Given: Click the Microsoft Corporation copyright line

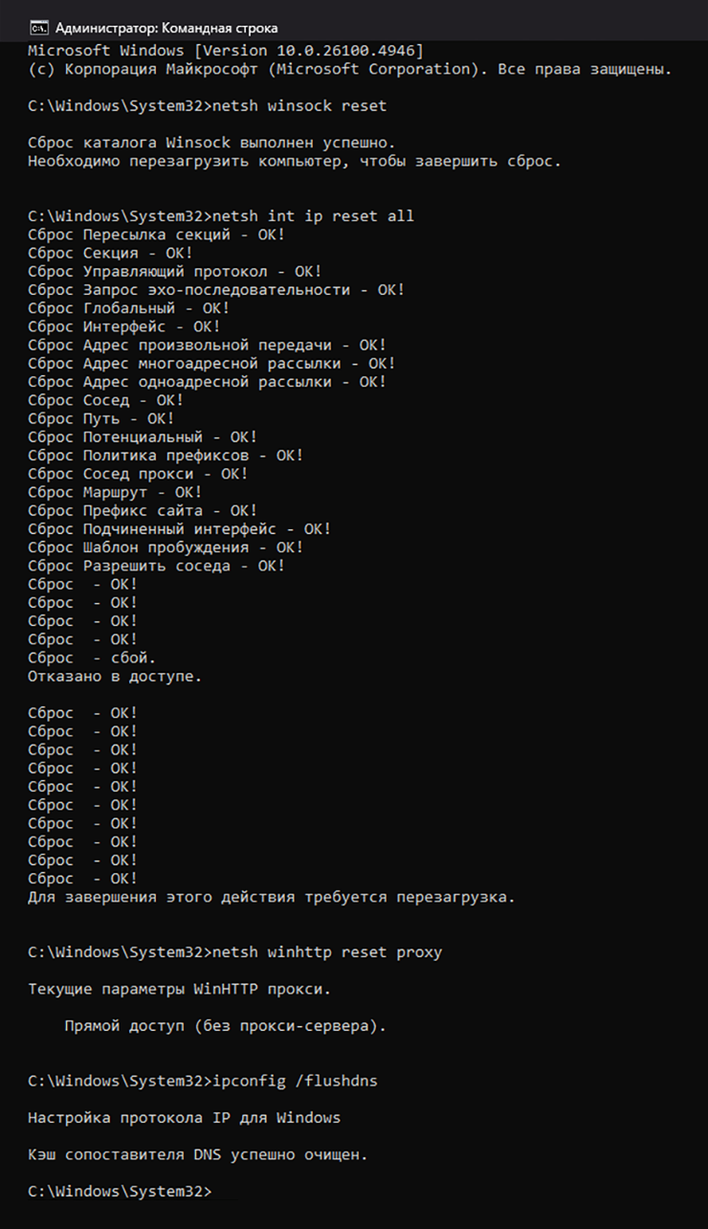Looking at the screenshot, I should coord(350,69).
